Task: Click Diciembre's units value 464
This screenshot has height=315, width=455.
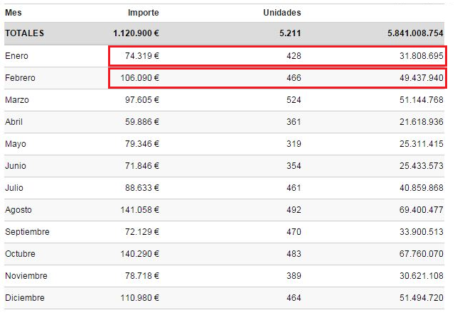Action: tap(293, 298)
